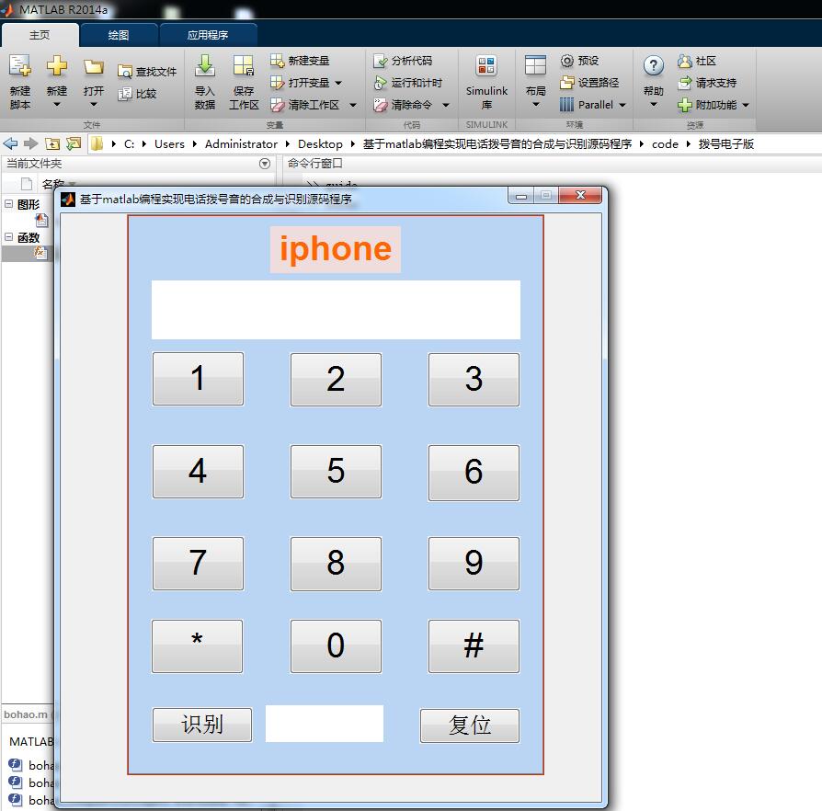Click the Recognize (识别) button

point(202,725)
